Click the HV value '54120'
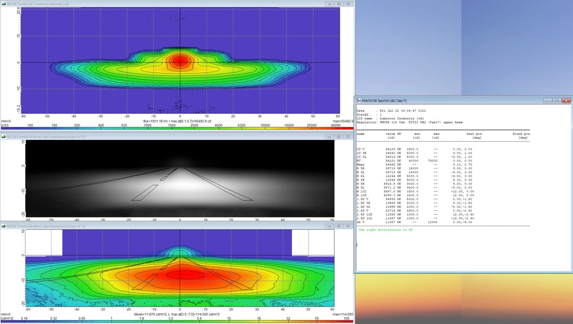The height and width of the screenshot is (324, 573). point(390,161)
